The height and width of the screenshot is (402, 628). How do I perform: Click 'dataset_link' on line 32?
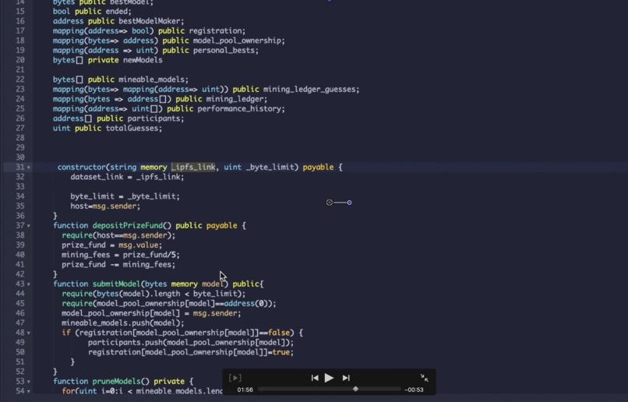[97, 177]
